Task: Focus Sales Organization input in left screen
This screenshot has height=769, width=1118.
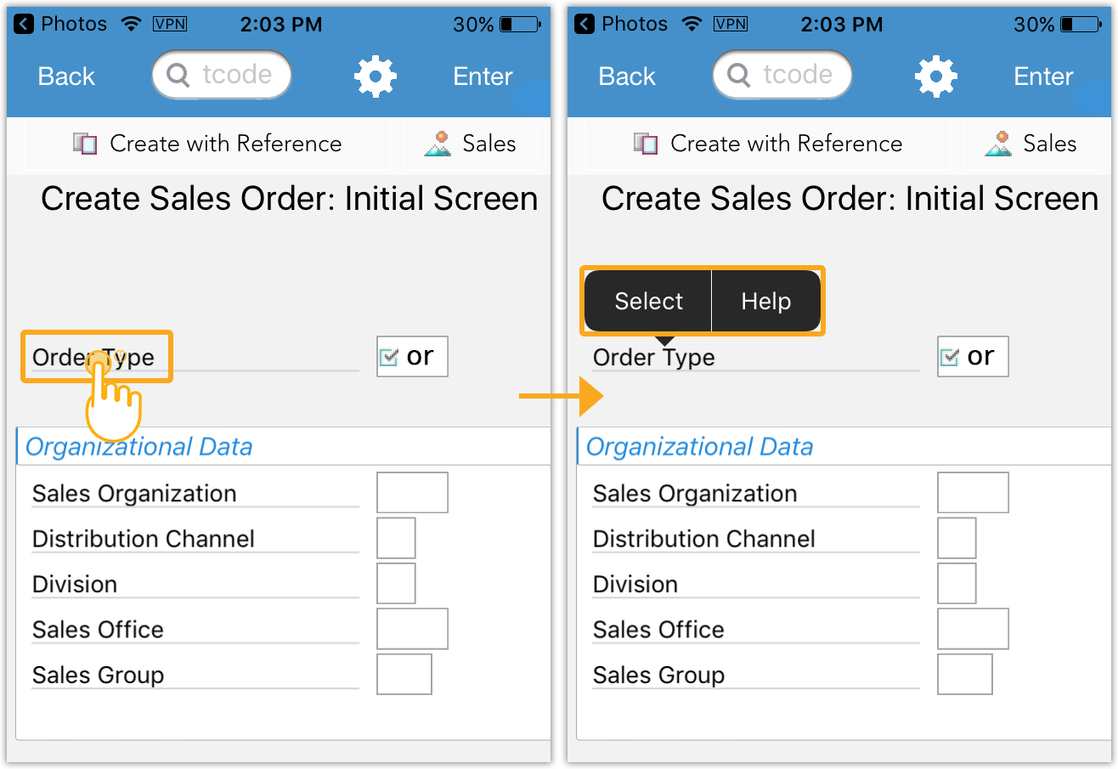Action: click(x=412, y=493)
